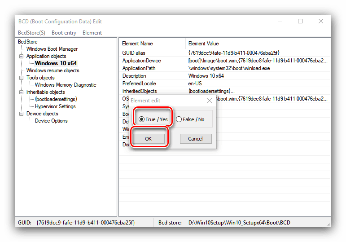Image resolution: width=346 pixels, height=242 pixels.
Task: Collapse the Tools objects node
Action: [22, 78]
